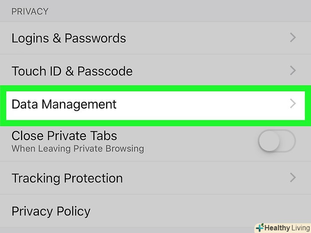Image resolution: width=311 pixels, height=233 pixels.
Task: Click the green cross Healthy Living icon
Action: [259, 228]
